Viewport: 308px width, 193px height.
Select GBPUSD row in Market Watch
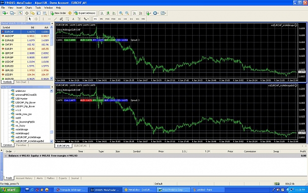click(x=25, y=70)
